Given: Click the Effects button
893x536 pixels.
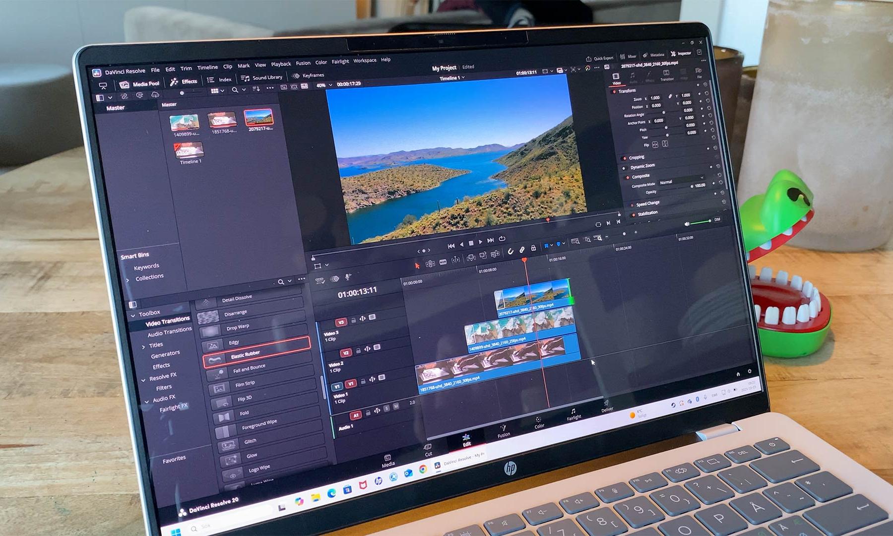Looking at the screenshot, I should [184, 82].
